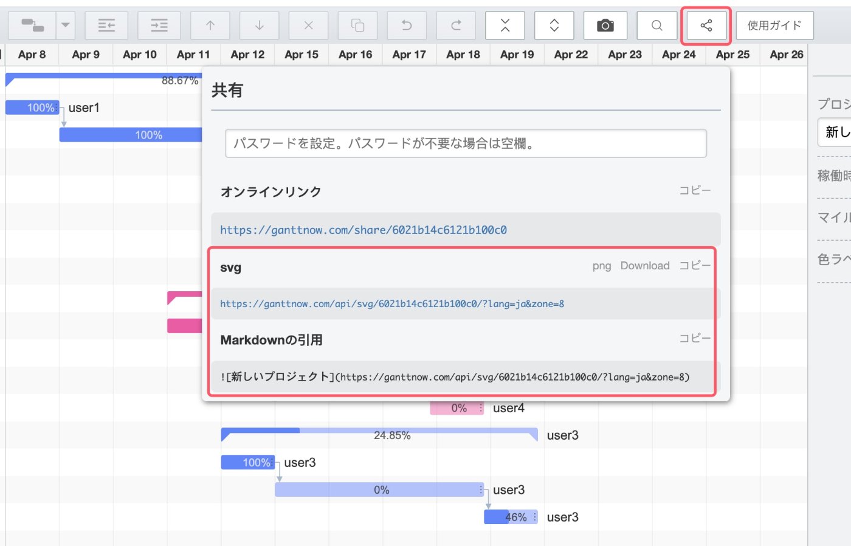Open the add task dropdown arrow
The width and height of the screenshot is (851, 546).
(65, 26)
